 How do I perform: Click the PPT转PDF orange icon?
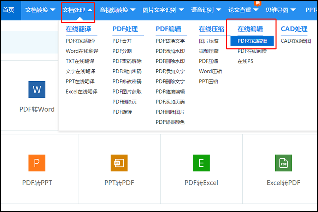(x=119, y=163)
